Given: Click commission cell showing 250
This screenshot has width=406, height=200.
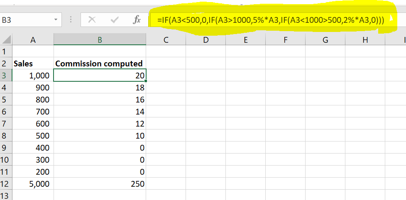Looking at the screenshot, I should (100, 184).
